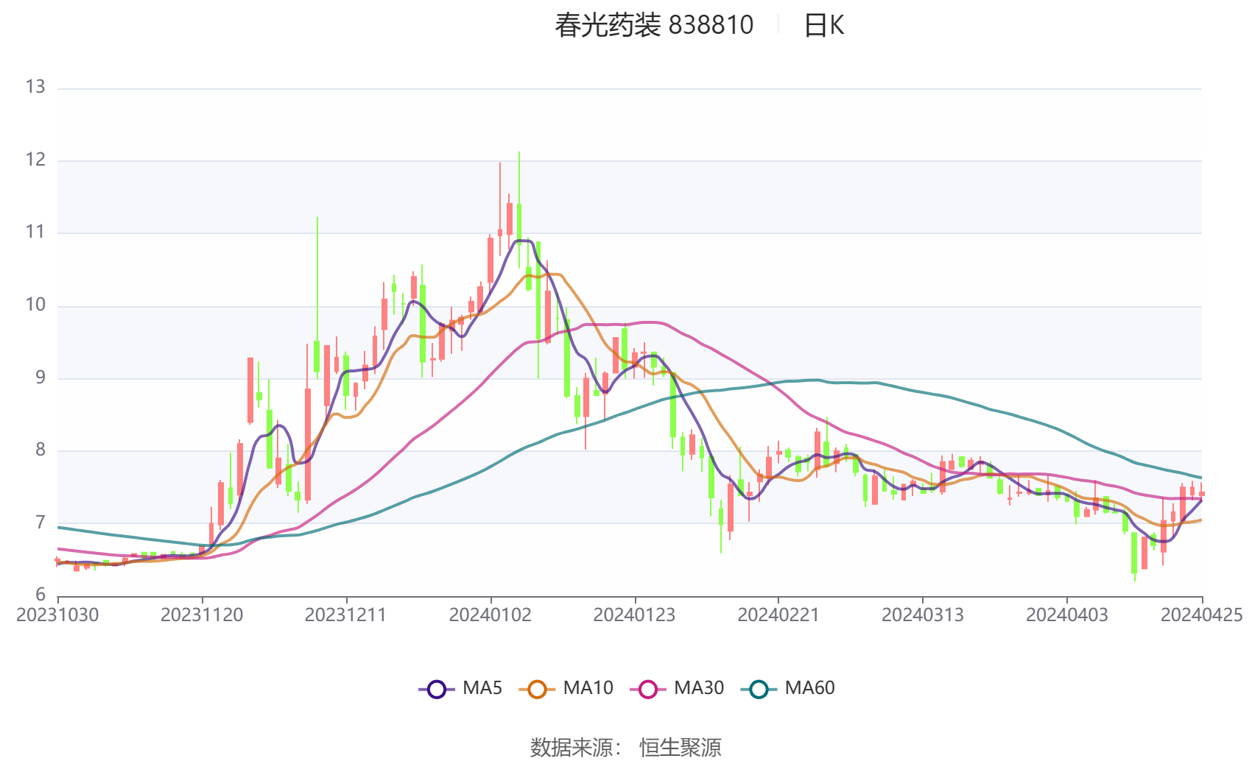1252x761 pixels.
Task: Click the 6 value on the y-axis
Action: (x=41, y=595)
